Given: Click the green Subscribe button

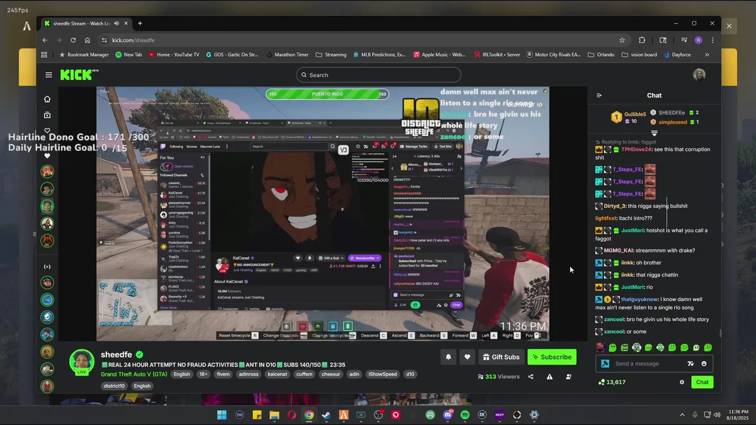Looking at the screenshot, I should 552,357.
